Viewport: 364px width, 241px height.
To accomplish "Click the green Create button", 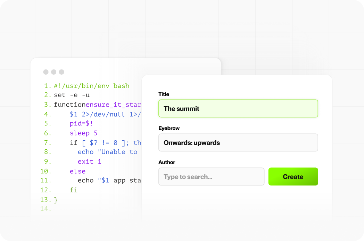I will (293, 177).
